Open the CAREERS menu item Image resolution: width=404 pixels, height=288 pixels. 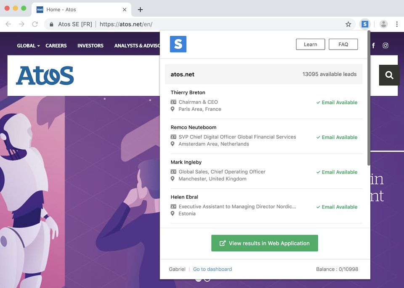point(56,45)
